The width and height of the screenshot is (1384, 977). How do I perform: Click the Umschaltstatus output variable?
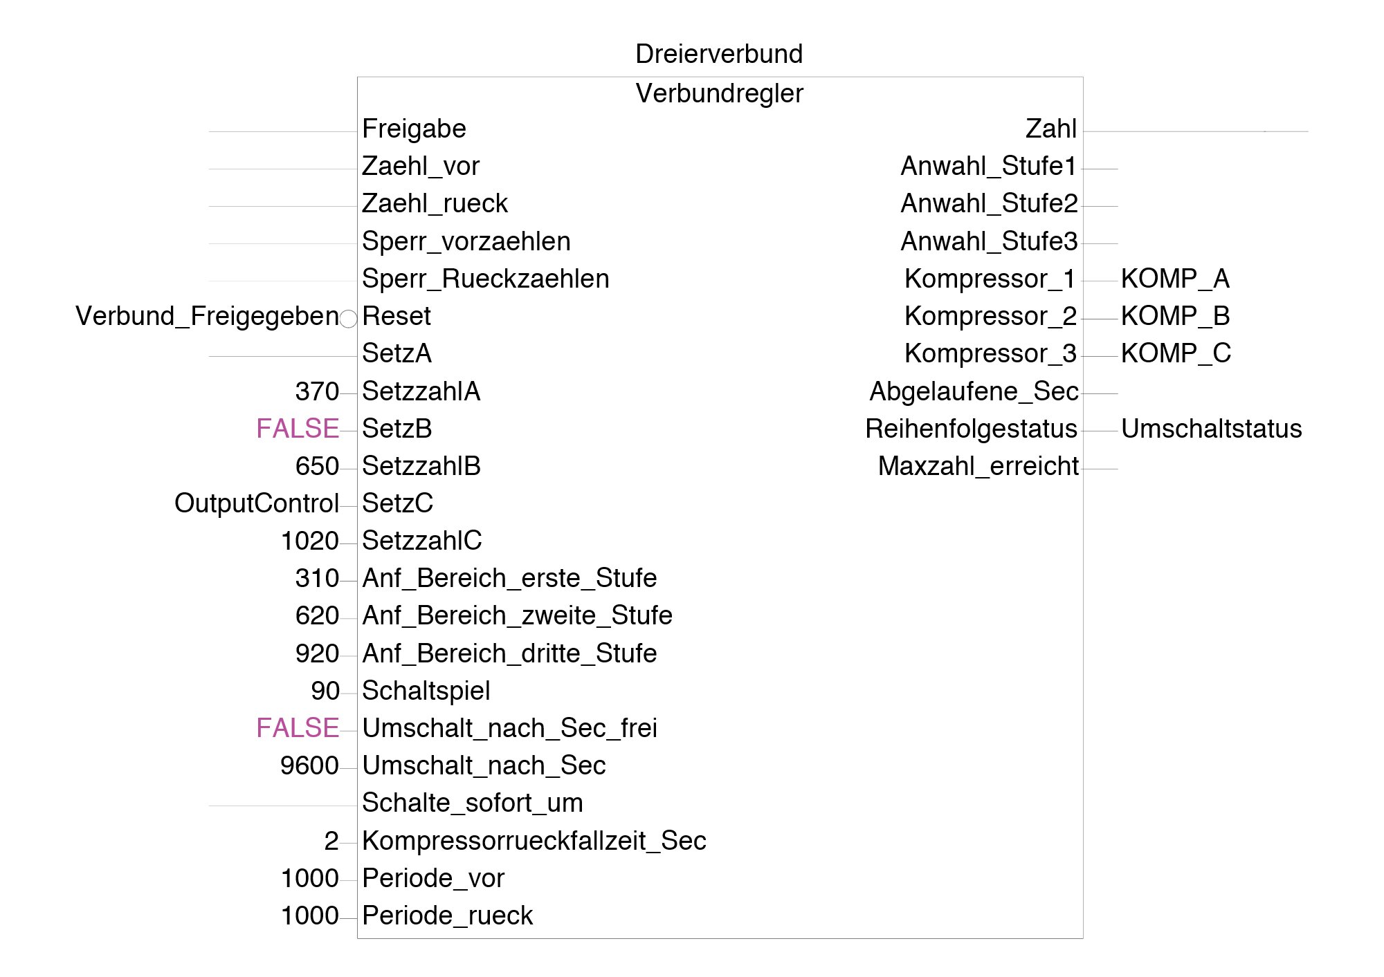1211,429
